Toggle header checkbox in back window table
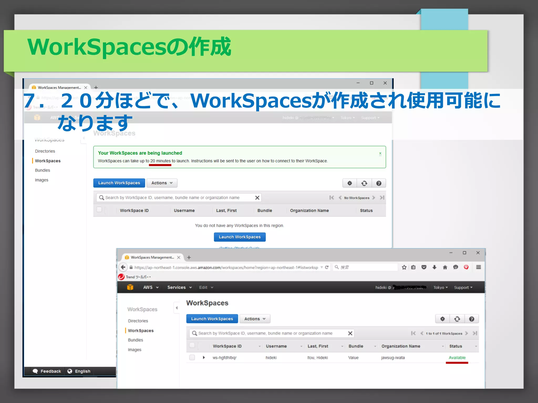Image resolution: width=538 pixels, height=403 pixels. pyautogui.click(x=99, y=210)
